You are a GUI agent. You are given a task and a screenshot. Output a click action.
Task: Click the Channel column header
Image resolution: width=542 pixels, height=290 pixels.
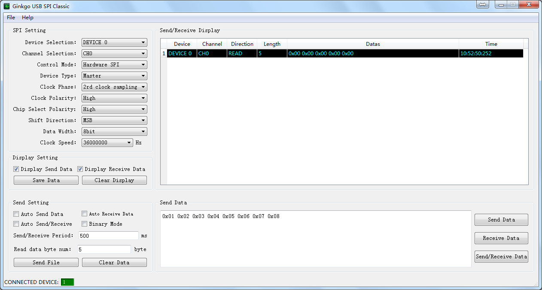[212, 44]
